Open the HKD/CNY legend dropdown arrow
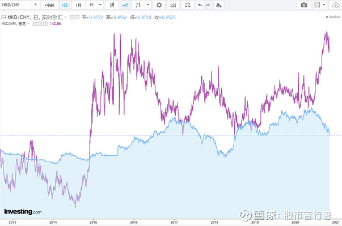 click(65, 17)
